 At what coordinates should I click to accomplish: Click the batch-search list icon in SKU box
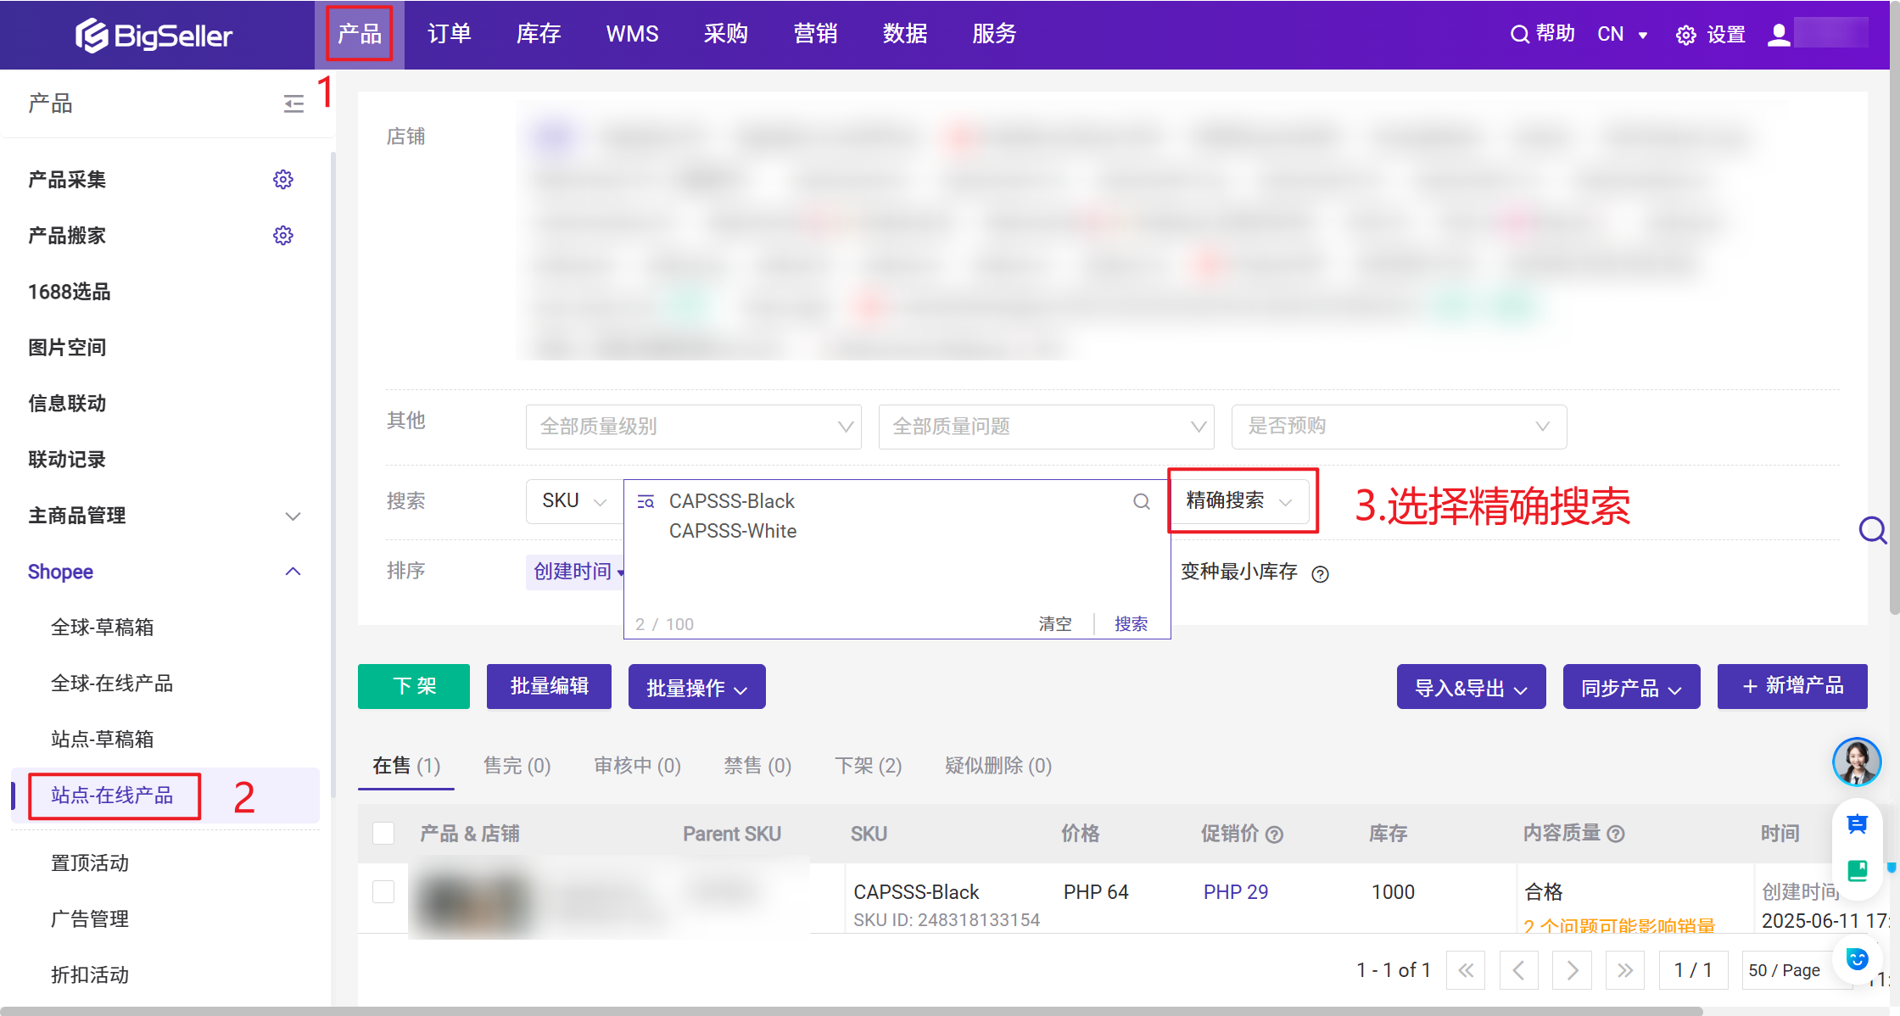click(645, 501)
